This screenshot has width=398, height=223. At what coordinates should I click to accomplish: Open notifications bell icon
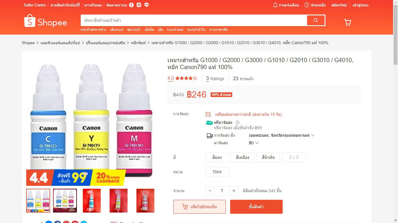point(275,5)
